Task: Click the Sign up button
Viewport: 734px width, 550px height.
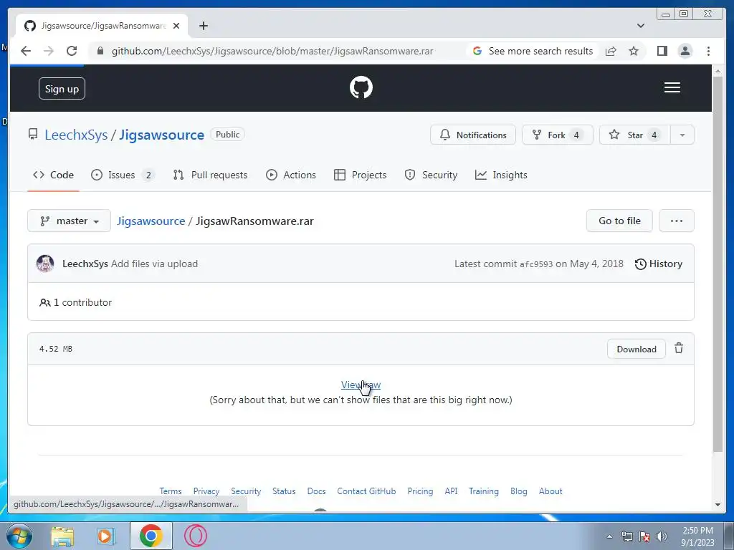Action: click(62, 89)
